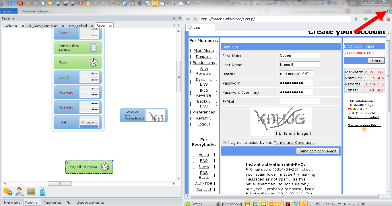Open a project using the folder icon
This screenshot has height=206, width=392.
coord(51,3)
